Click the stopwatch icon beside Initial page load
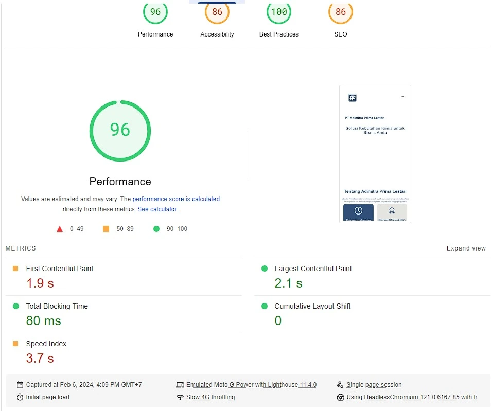The image size is (491, 411). pos(20,397)
